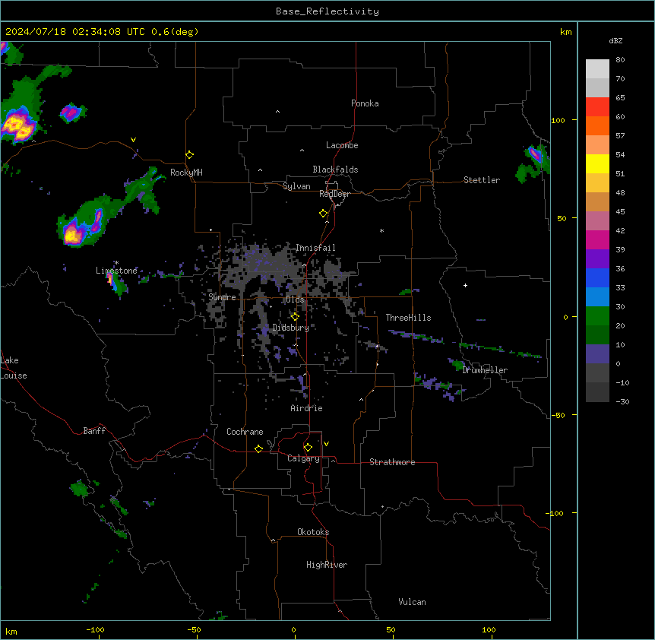Click the Limestone label

point(116,271)
